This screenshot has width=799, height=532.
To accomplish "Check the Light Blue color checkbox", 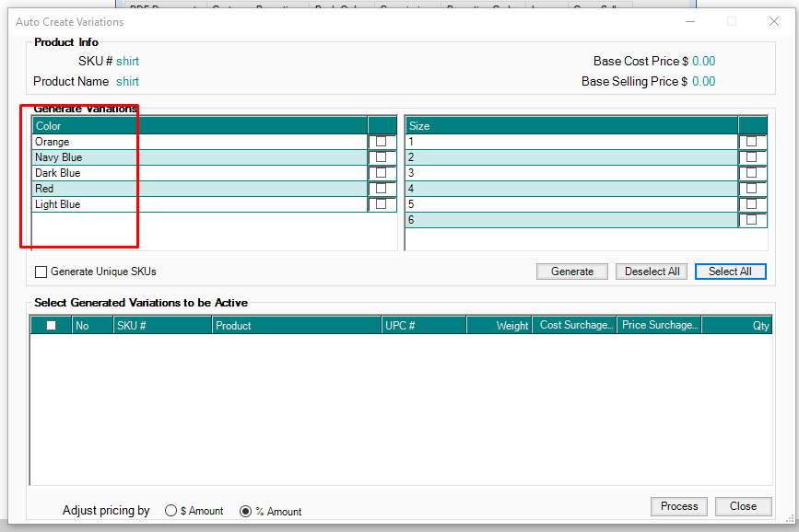I will (381, 204).
